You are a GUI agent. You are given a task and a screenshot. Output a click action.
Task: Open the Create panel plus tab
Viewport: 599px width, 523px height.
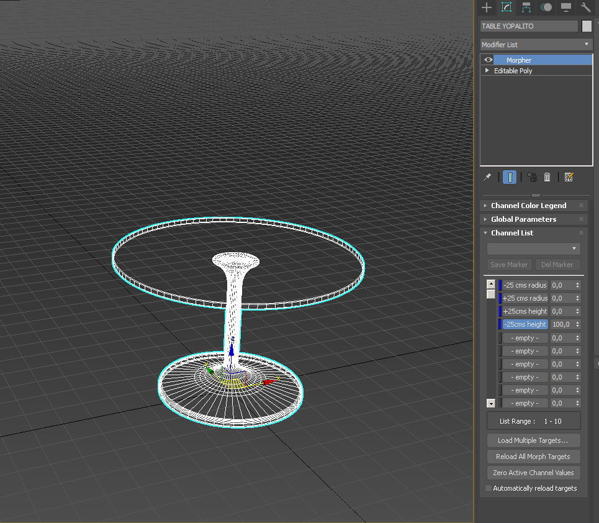point(487,7)
